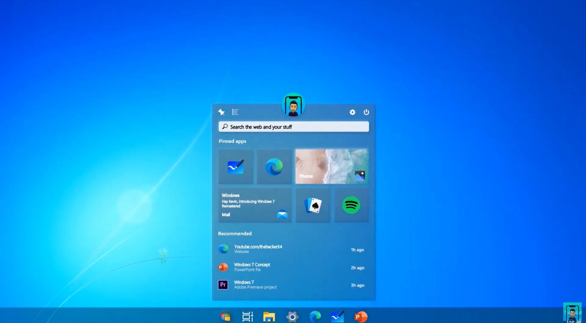Toggle the pin icon in the Start menu
Screen dimensions: 586x323
221,112
